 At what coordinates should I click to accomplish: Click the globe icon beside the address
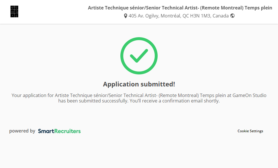point(232,16)
